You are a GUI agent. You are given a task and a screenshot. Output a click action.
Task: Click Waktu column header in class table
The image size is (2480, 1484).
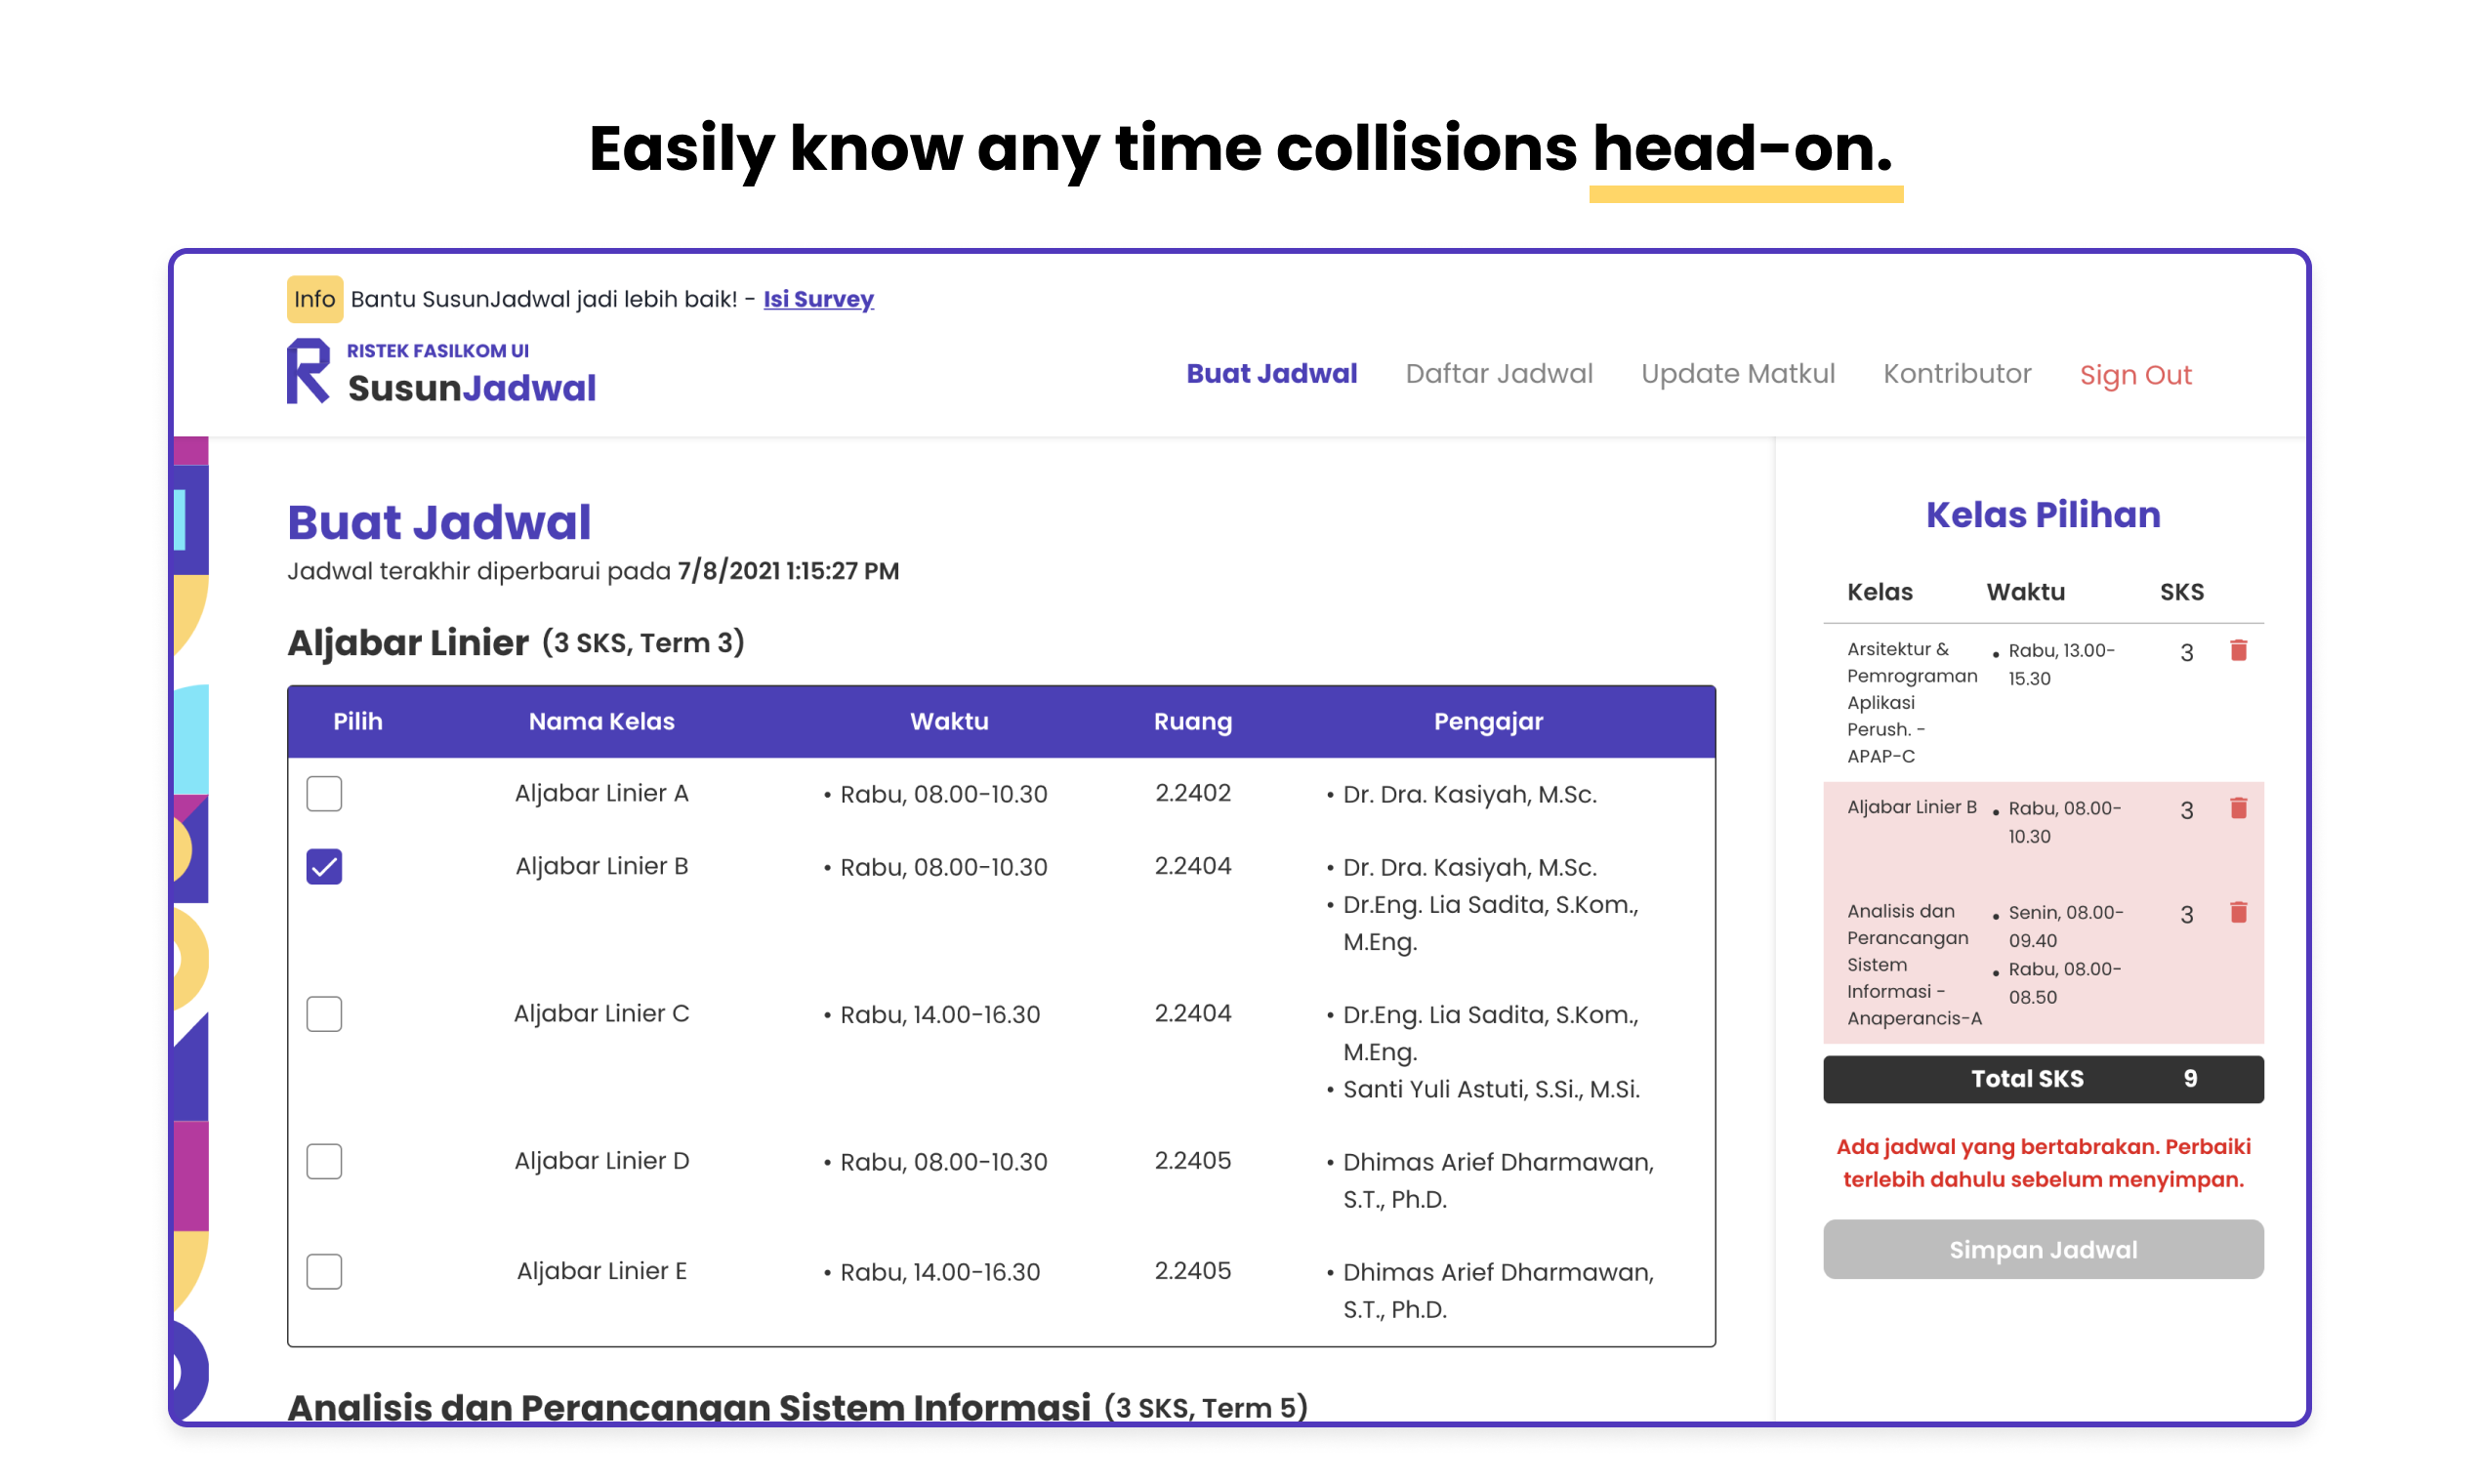click(x=948, y=721)
